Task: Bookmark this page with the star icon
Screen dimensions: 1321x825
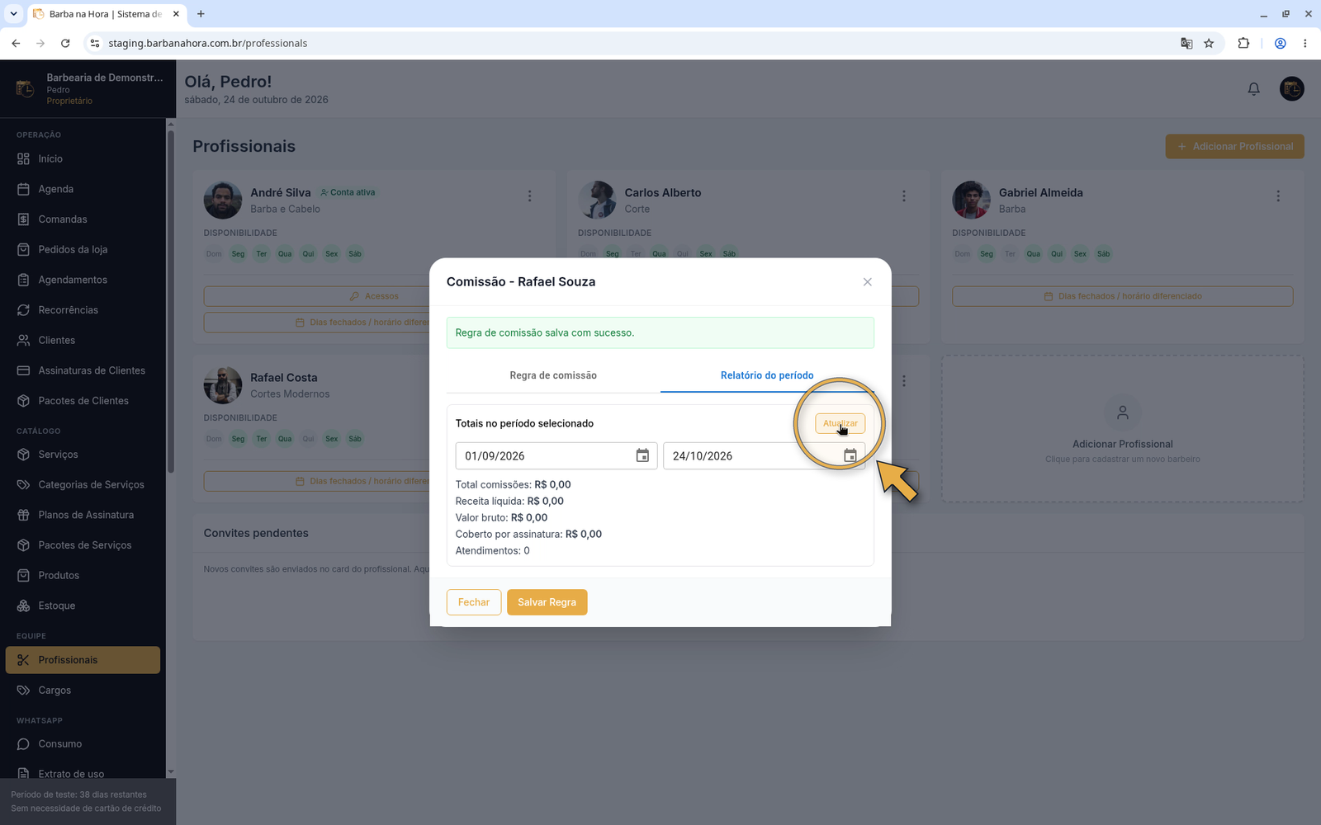Action: tap(1209, 43)
